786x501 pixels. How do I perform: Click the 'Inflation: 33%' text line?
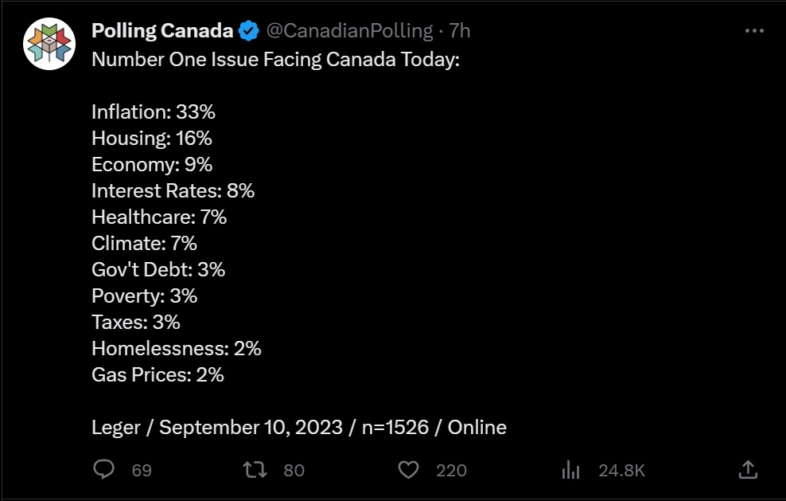coord(154,112)
